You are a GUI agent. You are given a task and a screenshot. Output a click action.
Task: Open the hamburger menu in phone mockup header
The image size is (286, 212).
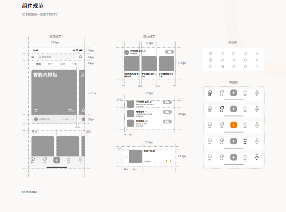coord(33,57)
